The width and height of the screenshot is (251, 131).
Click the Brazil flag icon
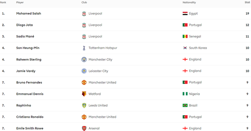click(x=185, y=105)
